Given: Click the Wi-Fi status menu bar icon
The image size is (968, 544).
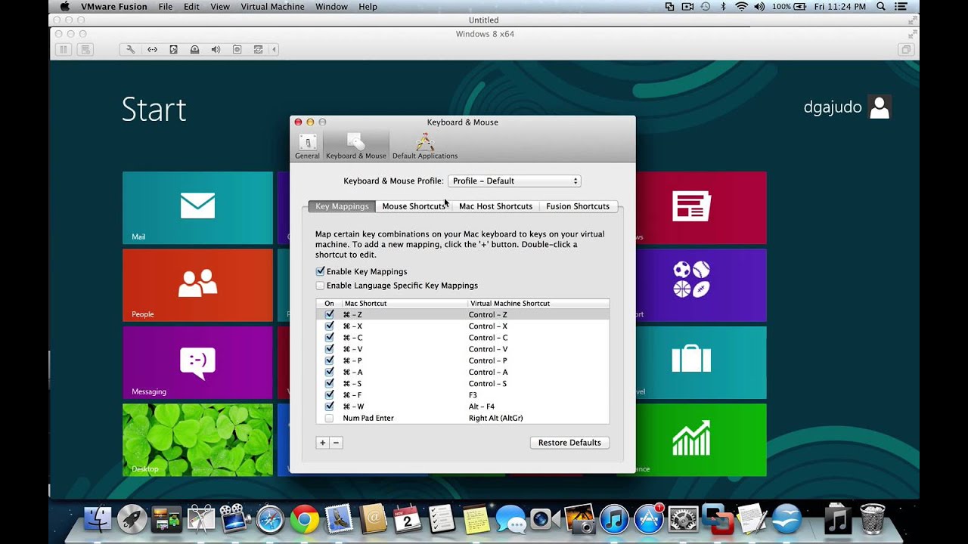Looking at the screenshot, I should click(x=741, y=7).
